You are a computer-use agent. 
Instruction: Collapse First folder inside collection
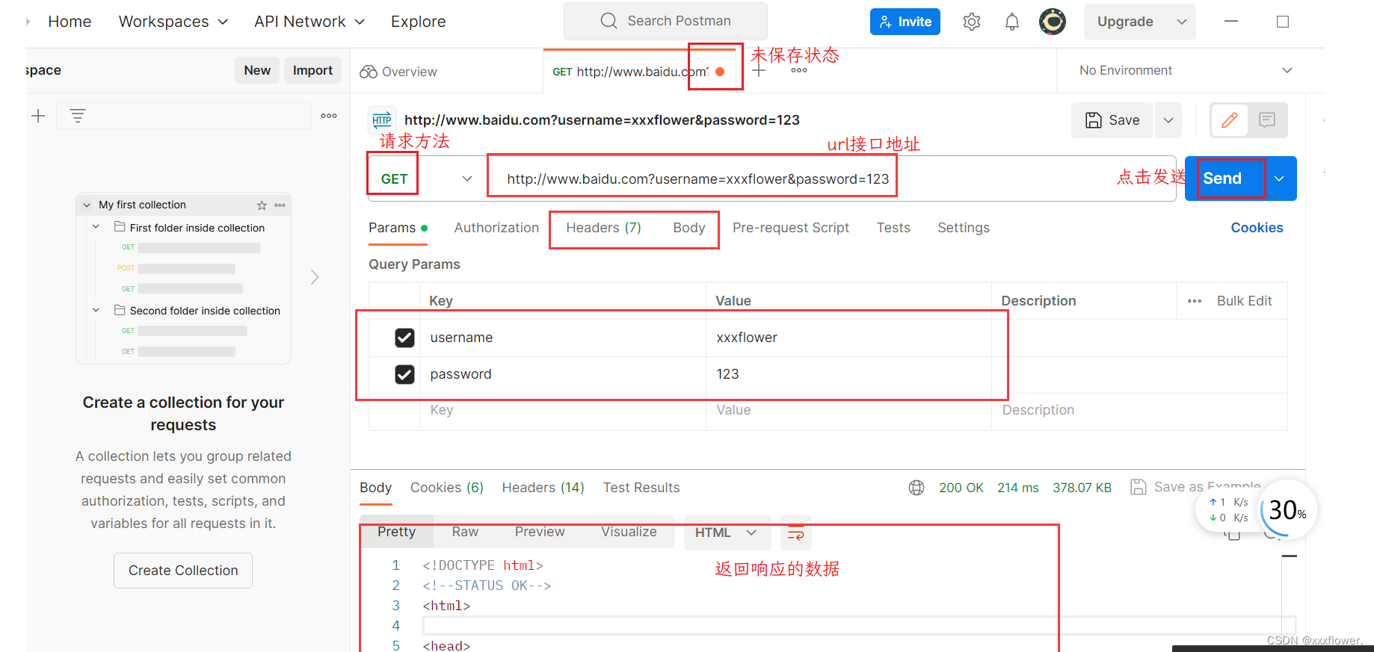96,226
